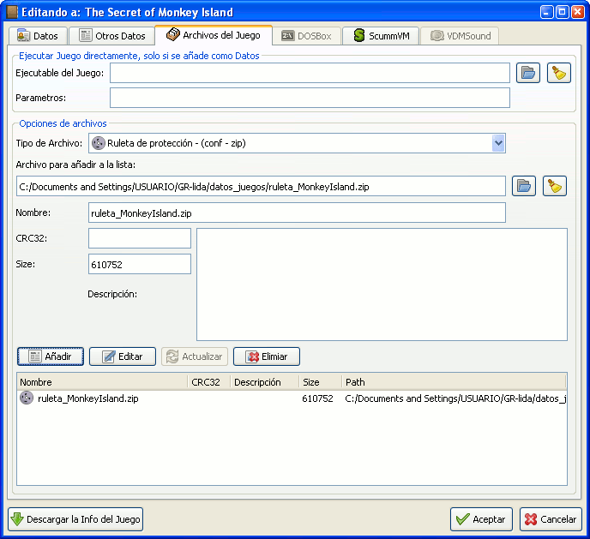Expand the Tipo de Archivo dropdown
Viewport: 590px width, 539px height.
pyautogui.click(x=498, y=143)
